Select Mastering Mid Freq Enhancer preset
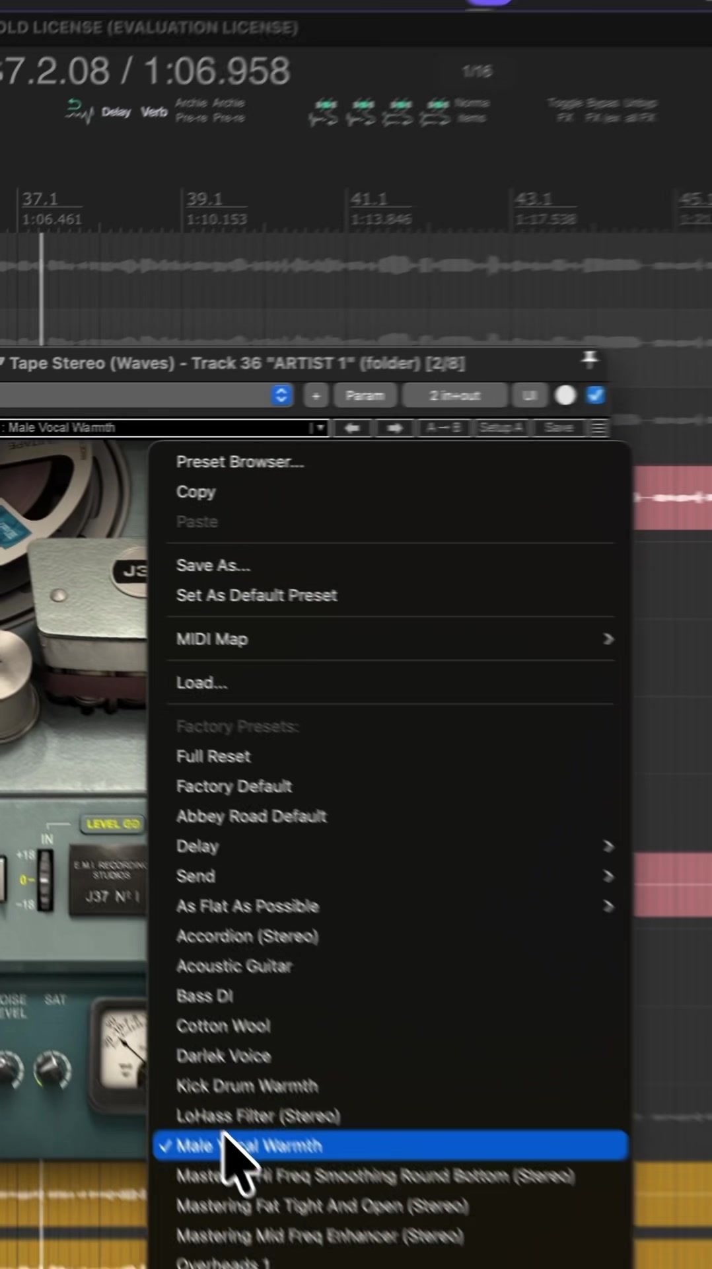Image resolution: width=712 pixels, height=1269 pixels. pos(390,1235)
